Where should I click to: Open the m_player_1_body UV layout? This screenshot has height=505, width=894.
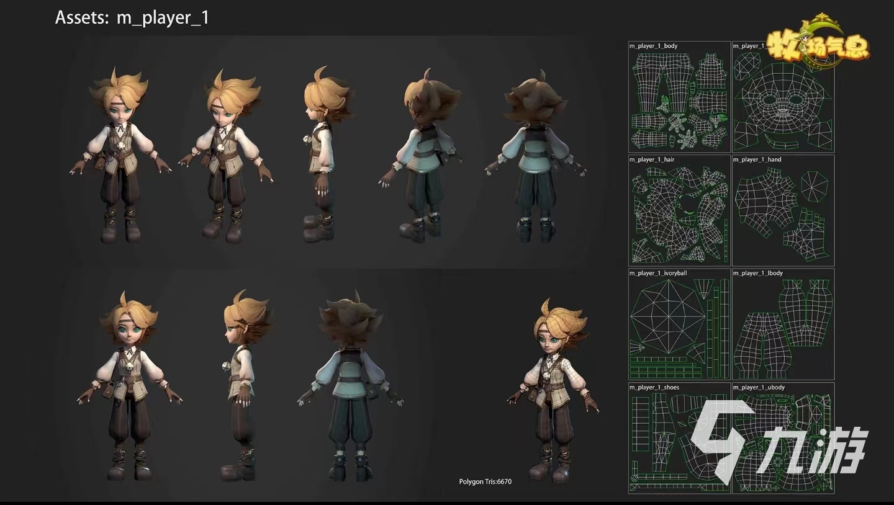point(679,97)
